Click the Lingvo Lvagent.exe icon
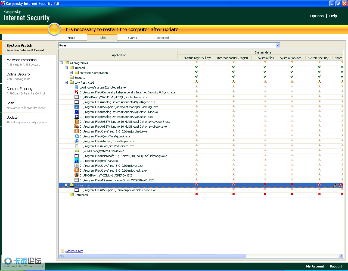Viewport: 348px width, 271px height. [x=77, y=122]
